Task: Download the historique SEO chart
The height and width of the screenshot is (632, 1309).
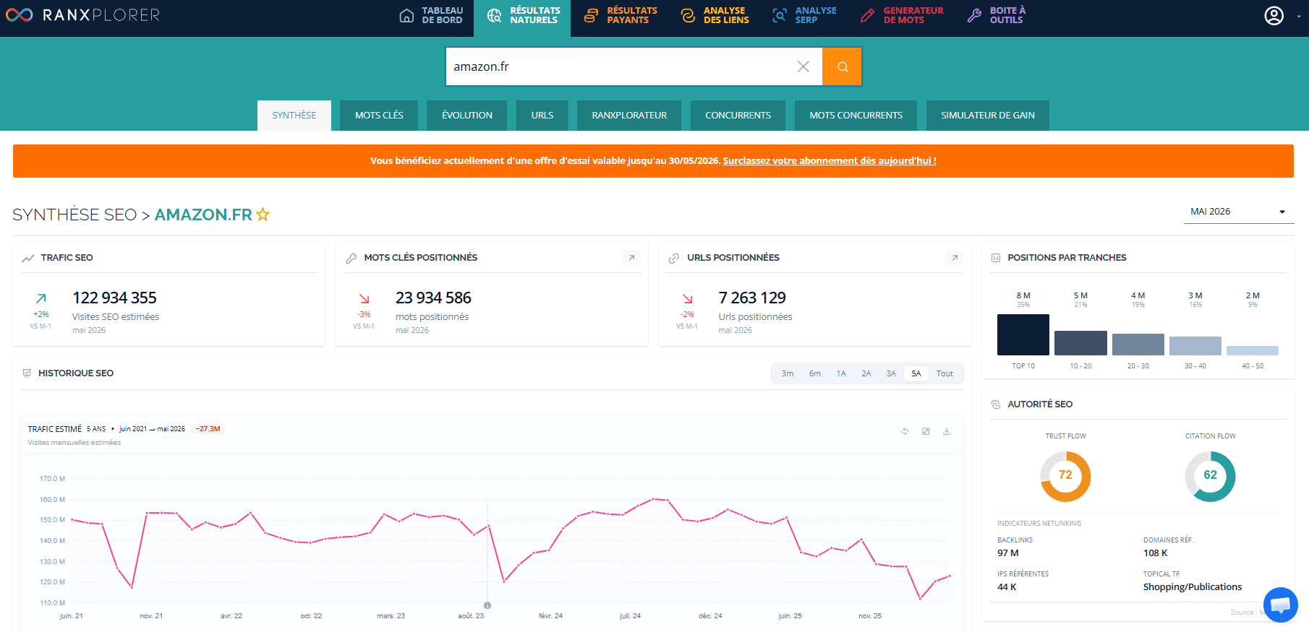Action: click(x=947, y=431)
